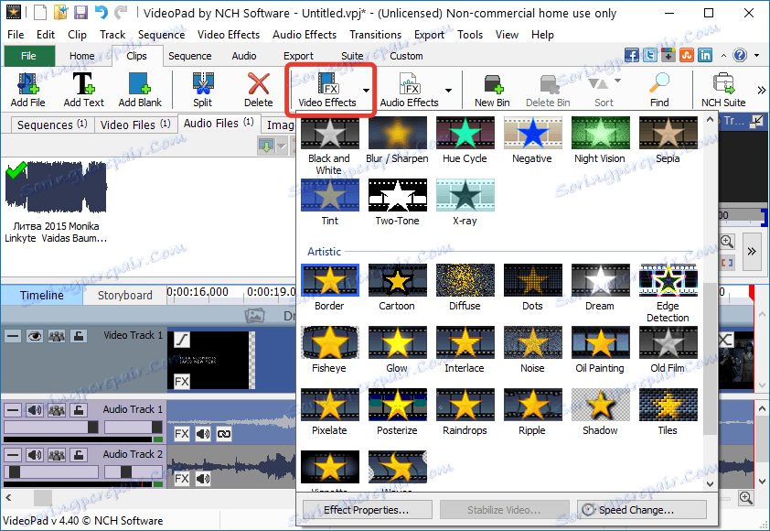Collapse Audio Track 1 with minus button
Image resolution: width=770 pixels, height=531 pixels.
coord(13,410)
